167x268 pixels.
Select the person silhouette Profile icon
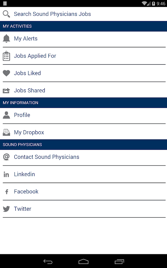6,115
